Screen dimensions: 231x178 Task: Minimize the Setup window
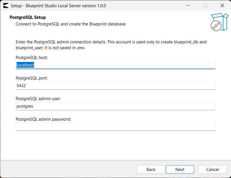click(188, 5)
